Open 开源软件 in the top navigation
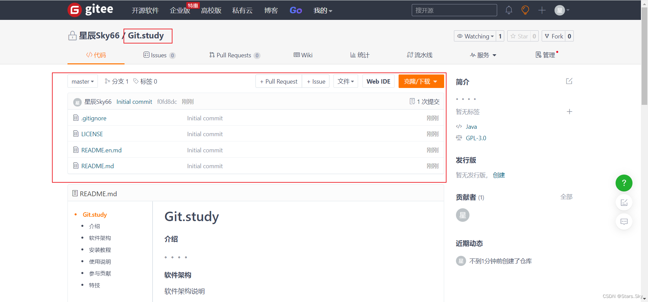648x302 pixels. 145,10
